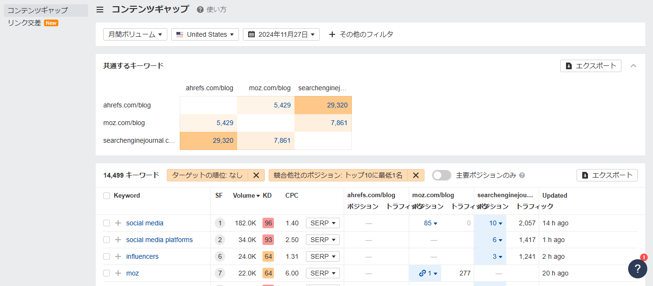Screen dimensions: 653x286
Task: Enable the 主要ポジションのみ toggle
Action: (x=441, y=175)
